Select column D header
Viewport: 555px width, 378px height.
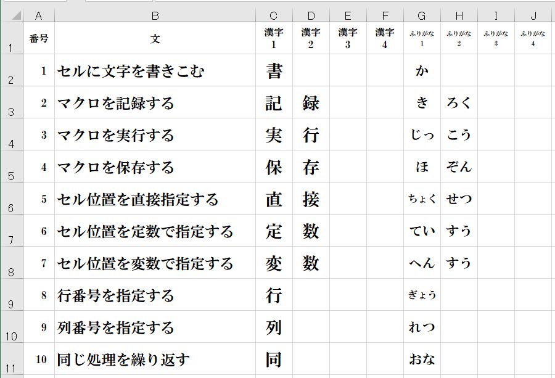pyautogui.click(x=311, y=15)
